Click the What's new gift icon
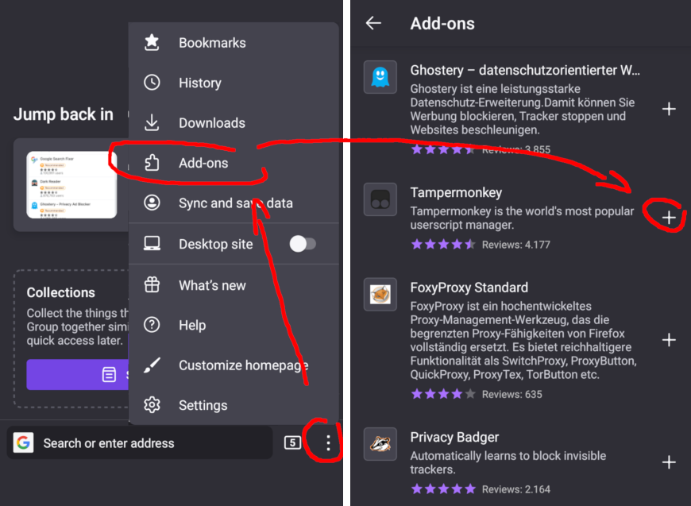This screenshot has height=506, width=691. (x=152, y=284)
